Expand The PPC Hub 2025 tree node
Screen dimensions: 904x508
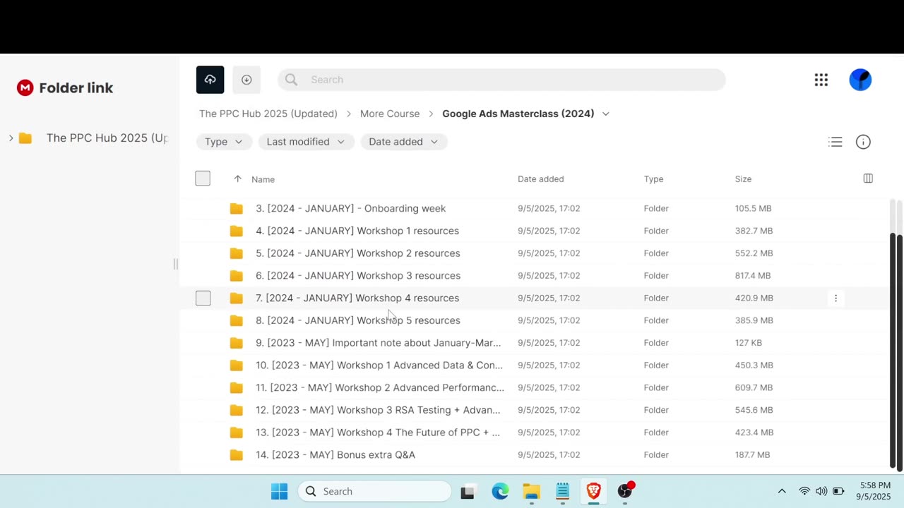[11, 138]
